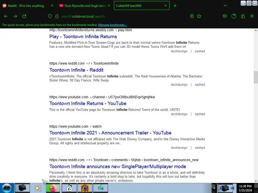The width and height of the screenshot is (258, 193).
Task: Open the tracking protection shield icon
Action: point(50,16)
